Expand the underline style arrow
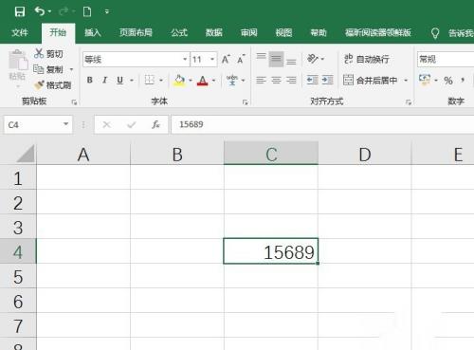The width and height of the screenshot is (474, 350). (132, 81)
